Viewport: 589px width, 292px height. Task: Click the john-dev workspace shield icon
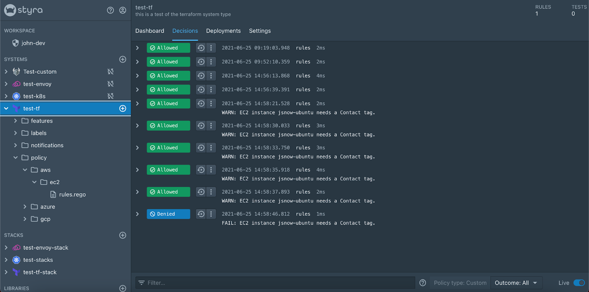click(15, 43)
